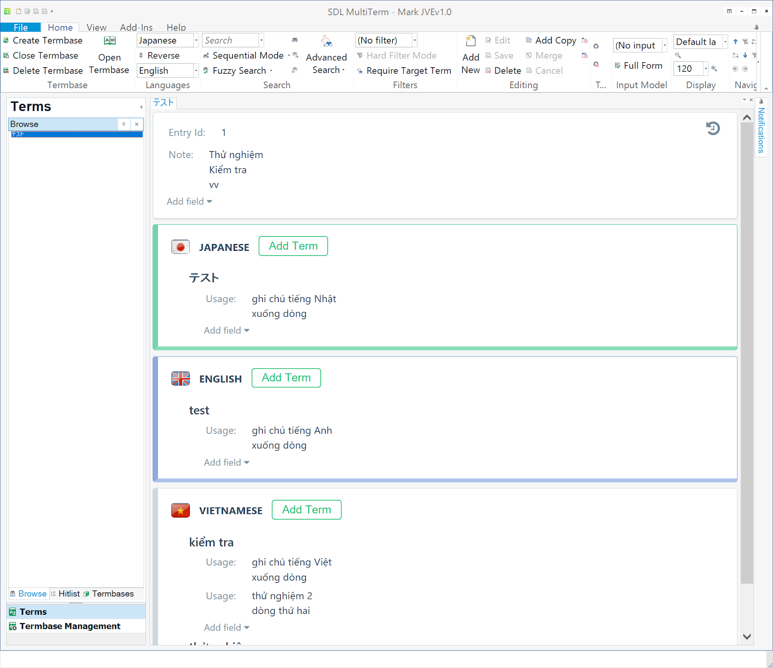
Task: Switch to the Termbases tab
Action: click(109, 594)
